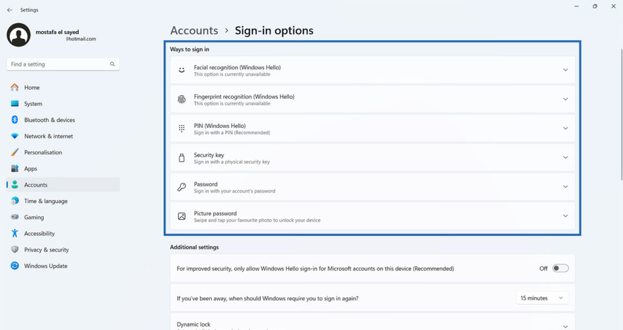Click the Accessibility icon in sidebar
This screenshot has width=623, height=330.
pyautogui.click(x=15, y=233)
